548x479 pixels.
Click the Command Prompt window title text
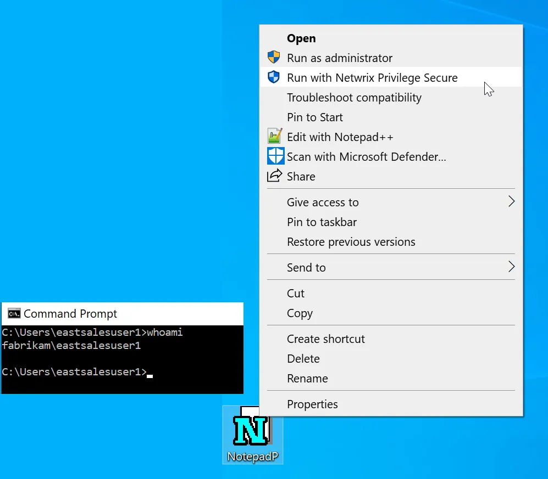(70, 314)
